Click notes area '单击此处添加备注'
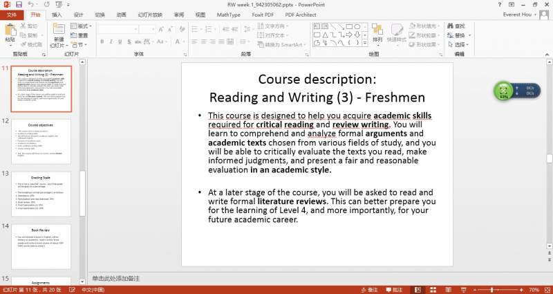This screenshot has width=553, height=294. tap(116, 279)
